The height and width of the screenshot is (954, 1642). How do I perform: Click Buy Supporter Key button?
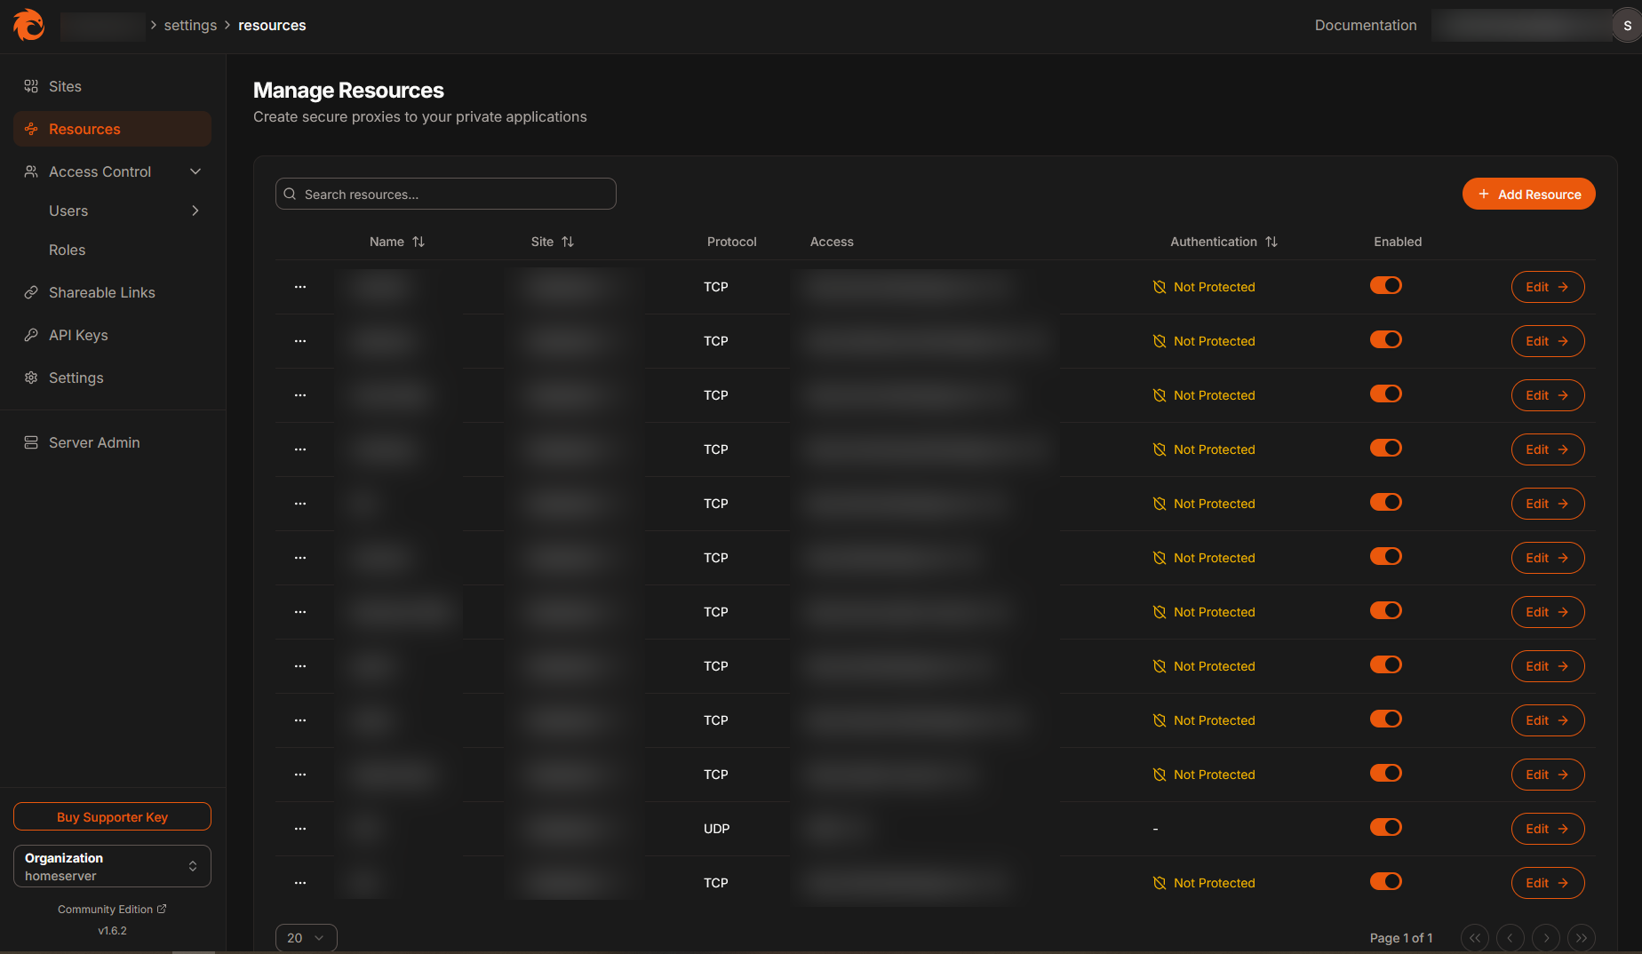(x=112, y=817)
